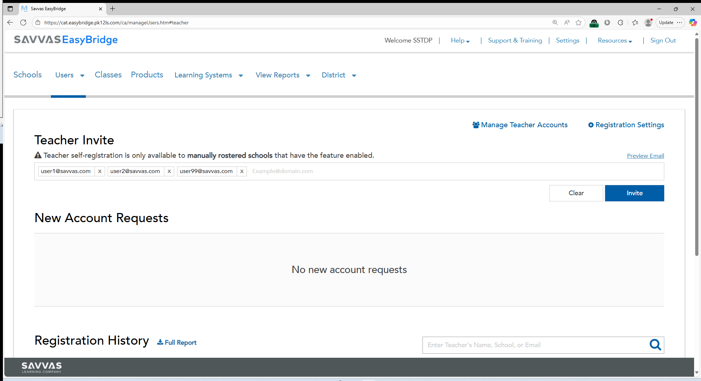
Task: Switch to the Products tab
Action: click(147, 75)
